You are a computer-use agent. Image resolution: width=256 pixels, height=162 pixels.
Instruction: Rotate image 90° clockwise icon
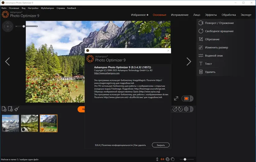[180, 109]
